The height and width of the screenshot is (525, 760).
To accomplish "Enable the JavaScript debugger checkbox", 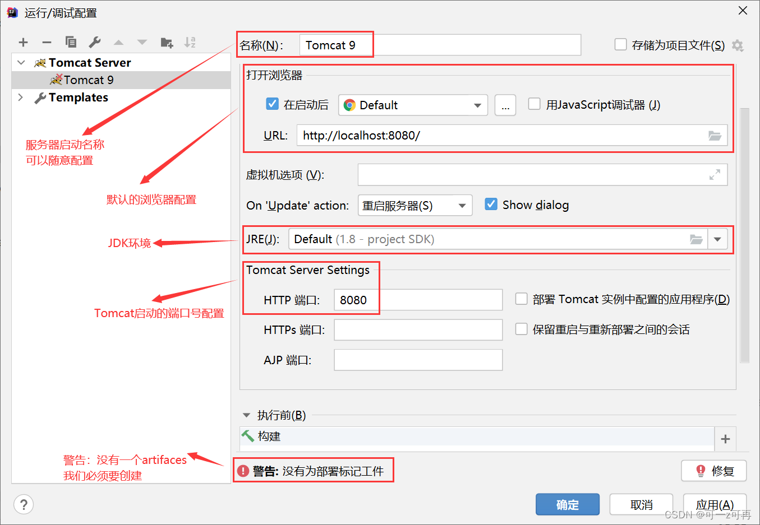I will click(x=535, y=104).
